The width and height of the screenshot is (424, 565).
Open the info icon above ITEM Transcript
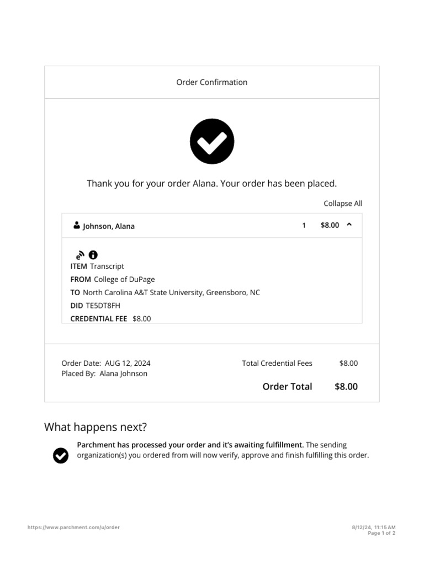click(x=93, y=255)
